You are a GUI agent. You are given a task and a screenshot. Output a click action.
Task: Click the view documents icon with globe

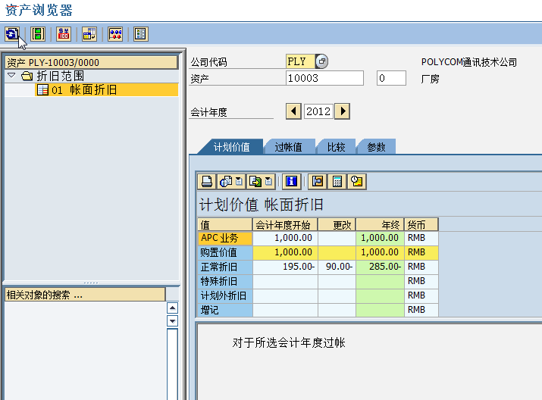(226, 181)
